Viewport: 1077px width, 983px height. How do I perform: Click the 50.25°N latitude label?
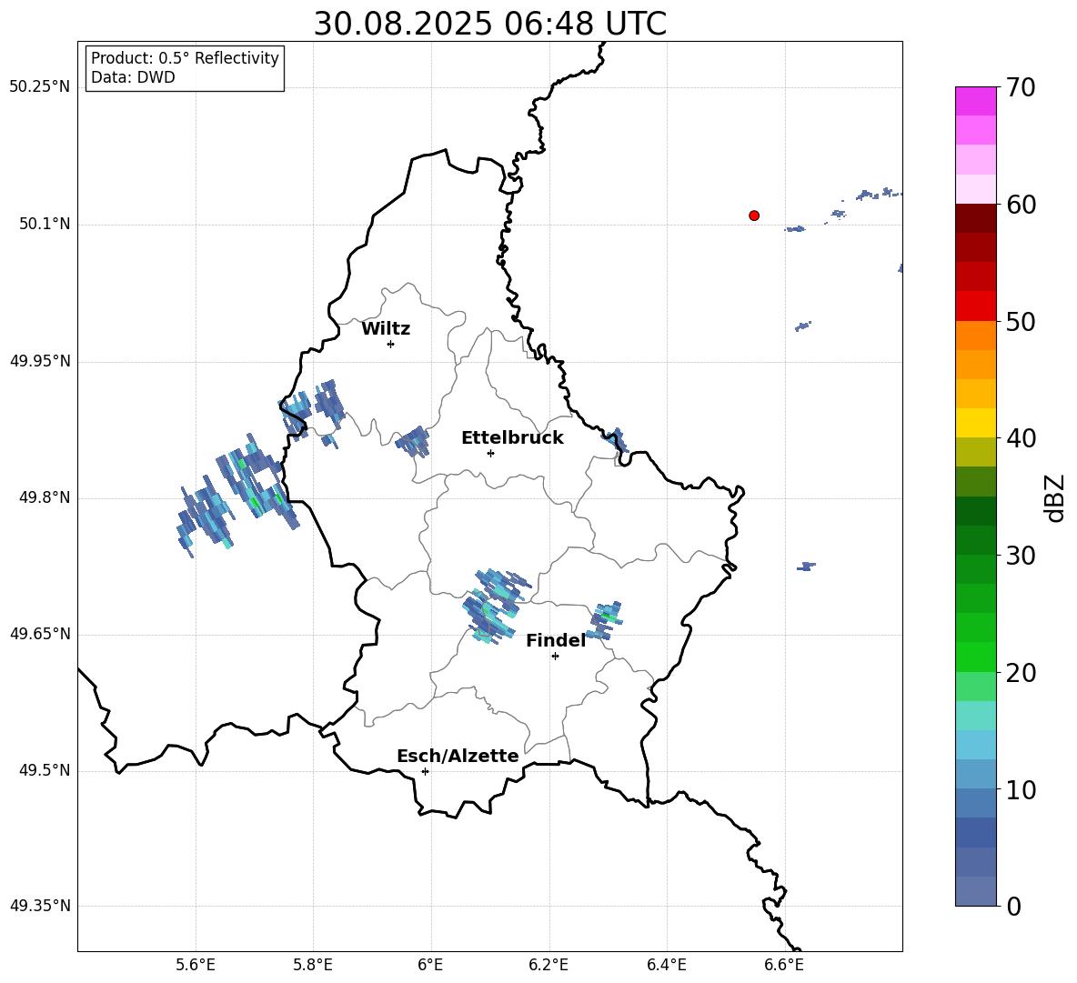coord(40,87)
